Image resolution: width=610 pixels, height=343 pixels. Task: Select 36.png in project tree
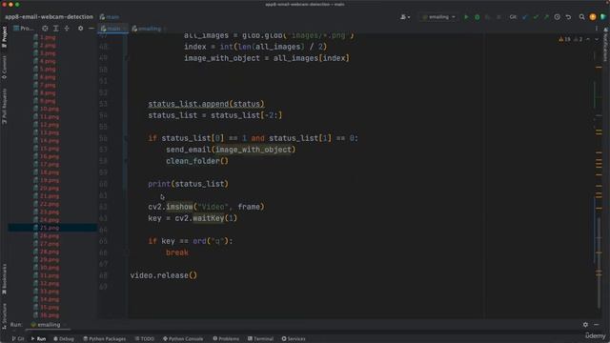(x=50, y=315)
